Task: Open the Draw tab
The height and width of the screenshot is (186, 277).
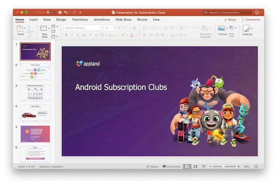Action: pos(47,20)
